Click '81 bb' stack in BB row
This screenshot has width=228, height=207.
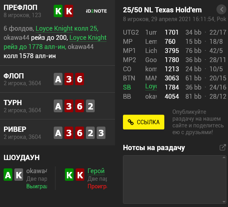(x=193, y=97)
